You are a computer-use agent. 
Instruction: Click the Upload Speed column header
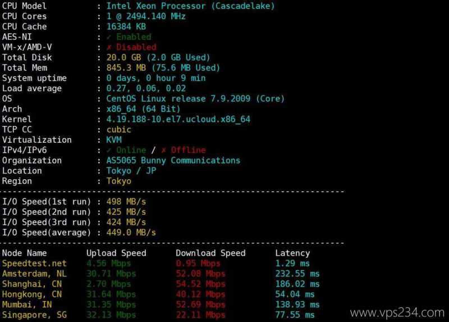[x=116, y=253]
